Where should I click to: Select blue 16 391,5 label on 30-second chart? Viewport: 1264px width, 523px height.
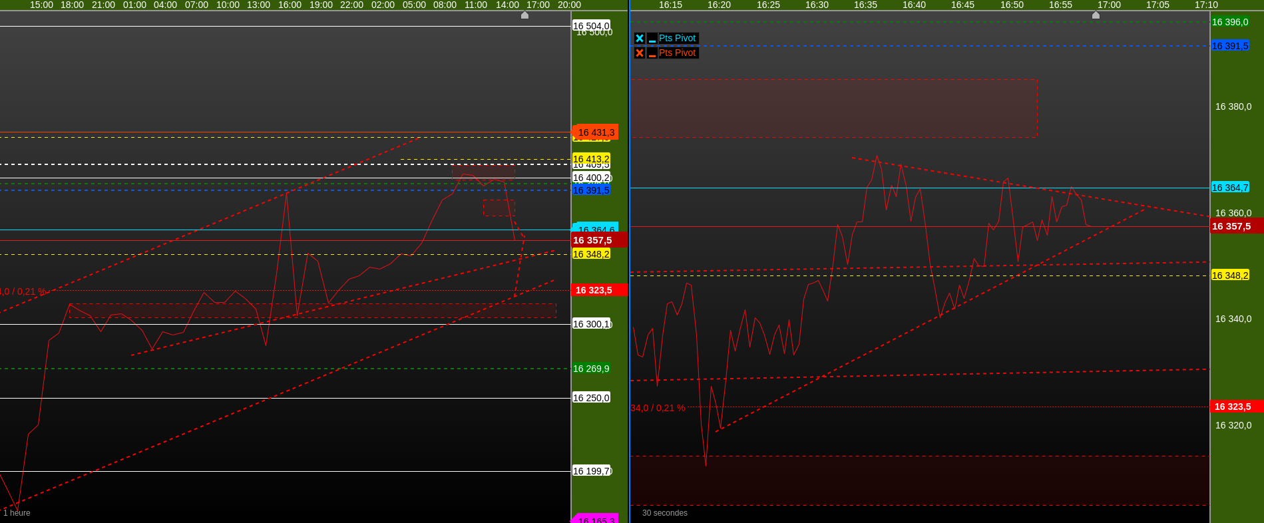1230,46
